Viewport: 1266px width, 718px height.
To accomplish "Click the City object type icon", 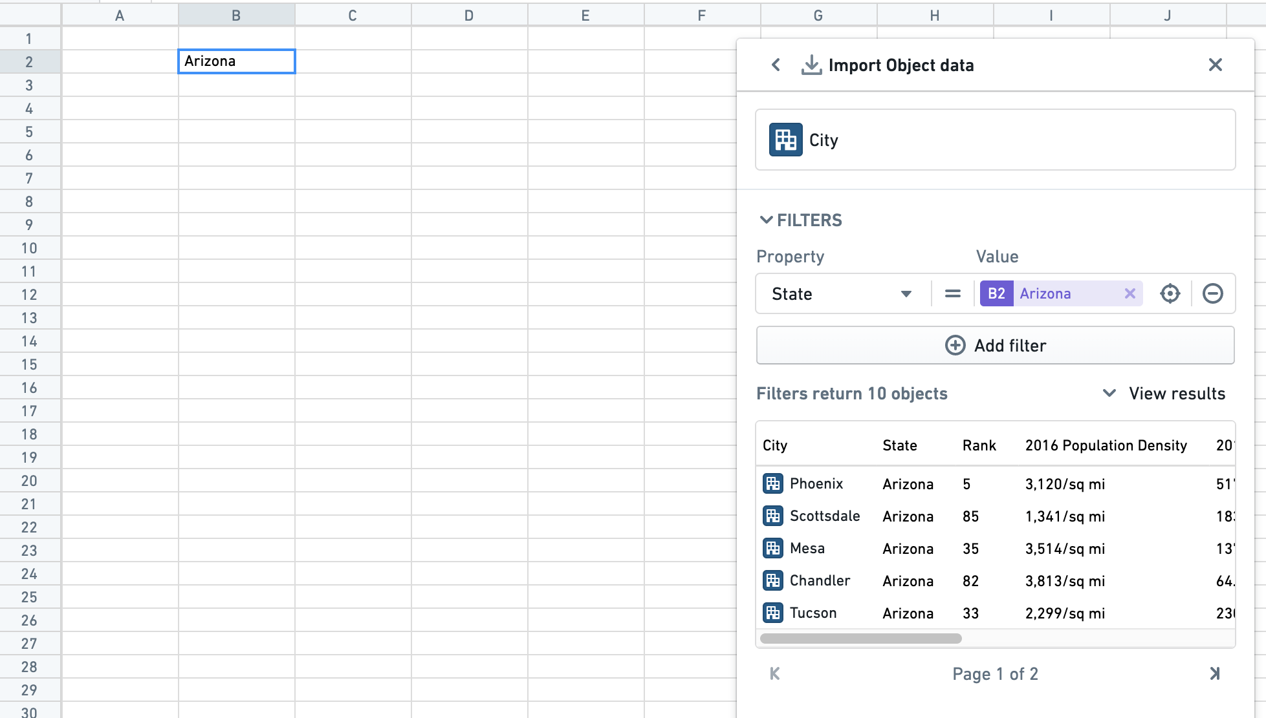I will click(x=785, y=140).
